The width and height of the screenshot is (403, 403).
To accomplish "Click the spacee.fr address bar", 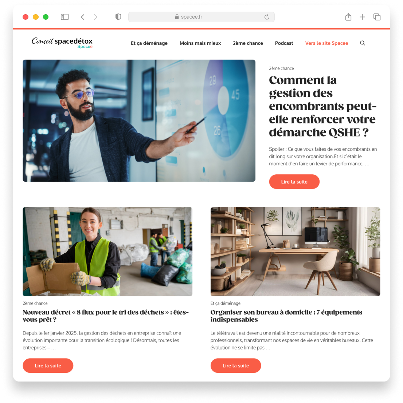I will (x=201, y=17).
